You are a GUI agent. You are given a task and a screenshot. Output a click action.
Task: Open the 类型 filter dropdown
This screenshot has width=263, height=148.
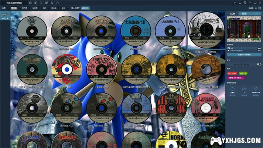tap(4, 7)
